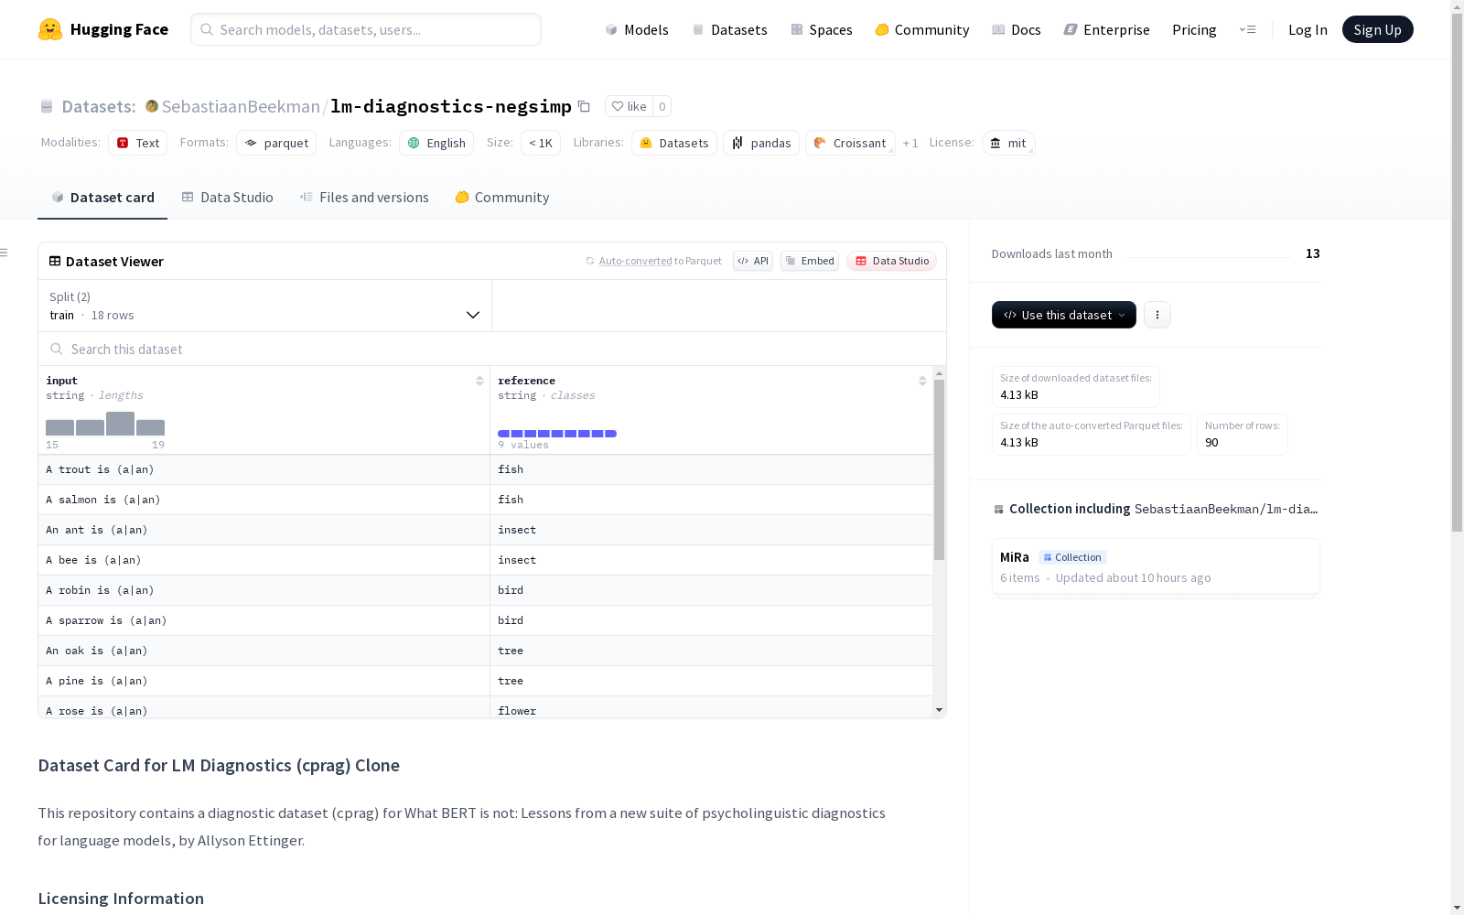Open Docs from the top navigation

click(1017, 29)
